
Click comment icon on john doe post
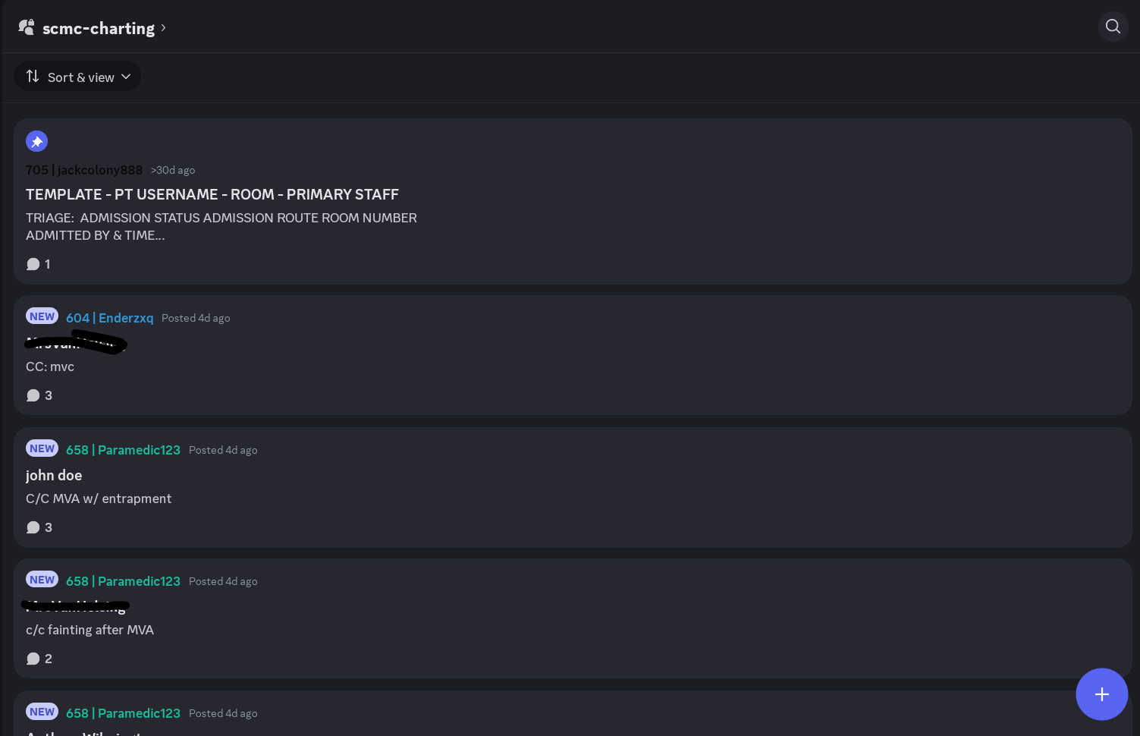coord(33,527)
